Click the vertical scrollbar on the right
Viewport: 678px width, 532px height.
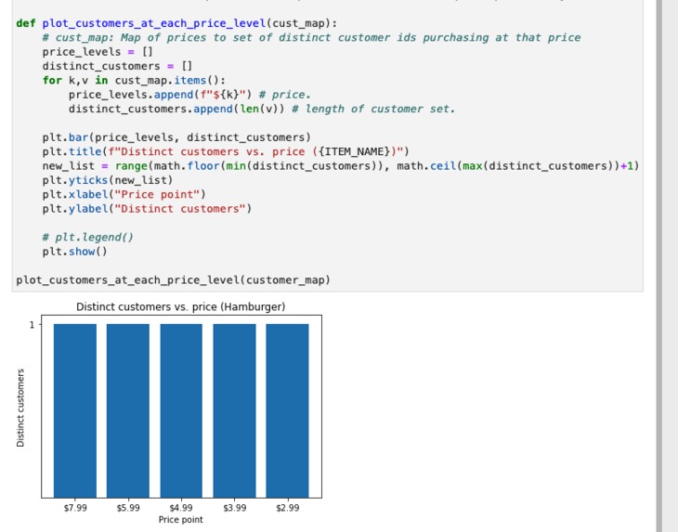[x=658, y=266]
